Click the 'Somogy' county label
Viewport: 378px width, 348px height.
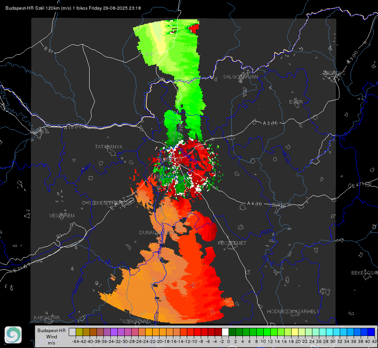pyautogui.click(x=77, y=285)
